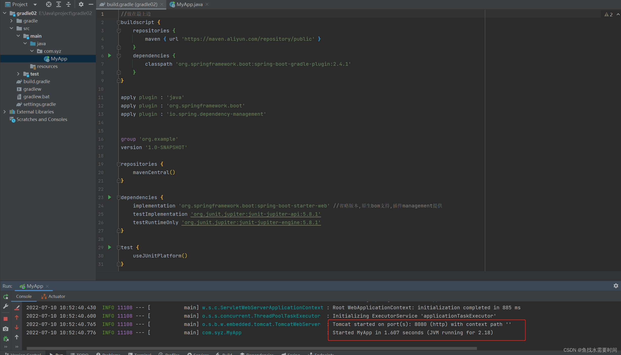Open the Project view dropdown
The width and height of the screenshot is (621, 355).
point(35,4)
